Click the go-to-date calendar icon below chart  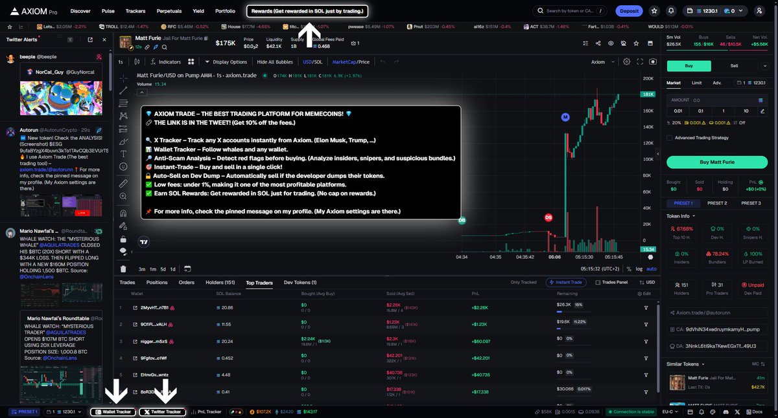coord(187,269)
